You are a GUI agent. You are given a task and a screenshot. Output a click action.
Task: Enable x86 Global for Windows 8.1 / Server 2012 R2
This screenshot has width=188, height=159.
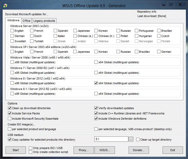pyautogui.click(x=12, y=94)
